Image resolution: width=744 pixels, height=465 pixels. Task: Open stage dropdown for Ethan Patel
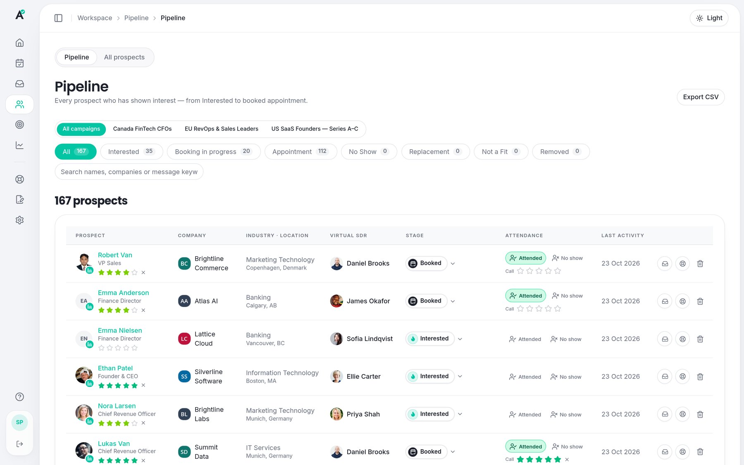(460, 377)
